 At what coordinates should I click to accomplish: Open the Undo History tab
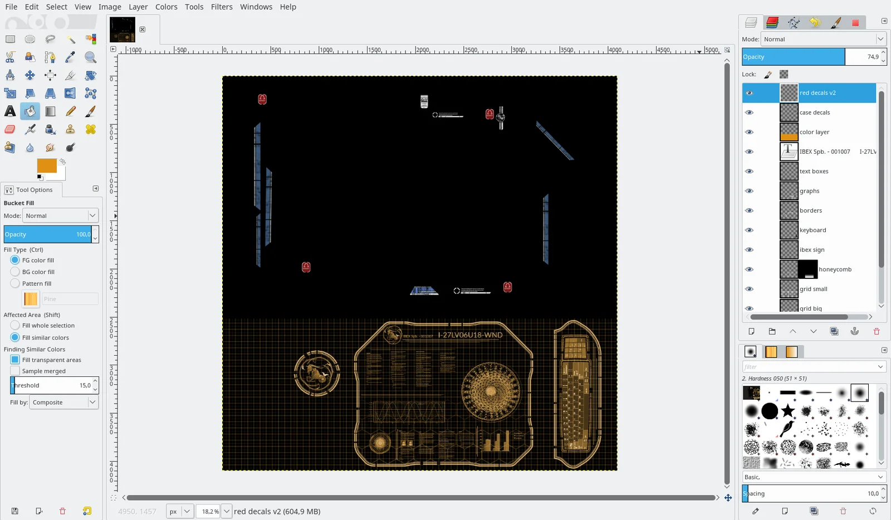[815, 22]
